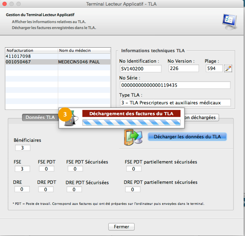This screenshot has height=236, width=245.
Task: Click the Plage field showing 594
Action: coord(214,69)
